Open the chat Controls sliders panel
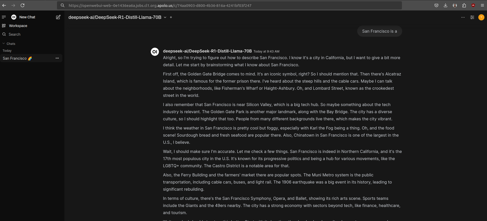Image resolution: width=487 pixels, height=221 pixels. pos(472,17)
